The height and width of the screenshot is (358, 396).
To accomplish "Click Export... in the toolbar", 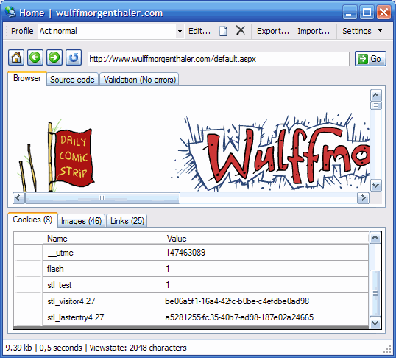I will pos(273,31).
